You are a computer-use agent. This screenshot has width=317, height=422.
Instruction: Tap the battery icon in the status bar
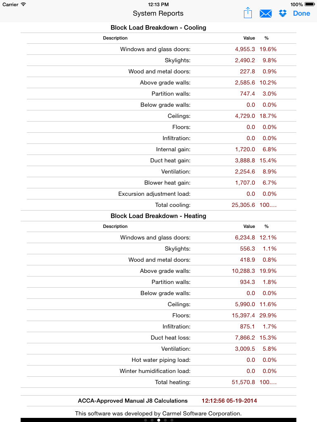click(x=310, y=4)
